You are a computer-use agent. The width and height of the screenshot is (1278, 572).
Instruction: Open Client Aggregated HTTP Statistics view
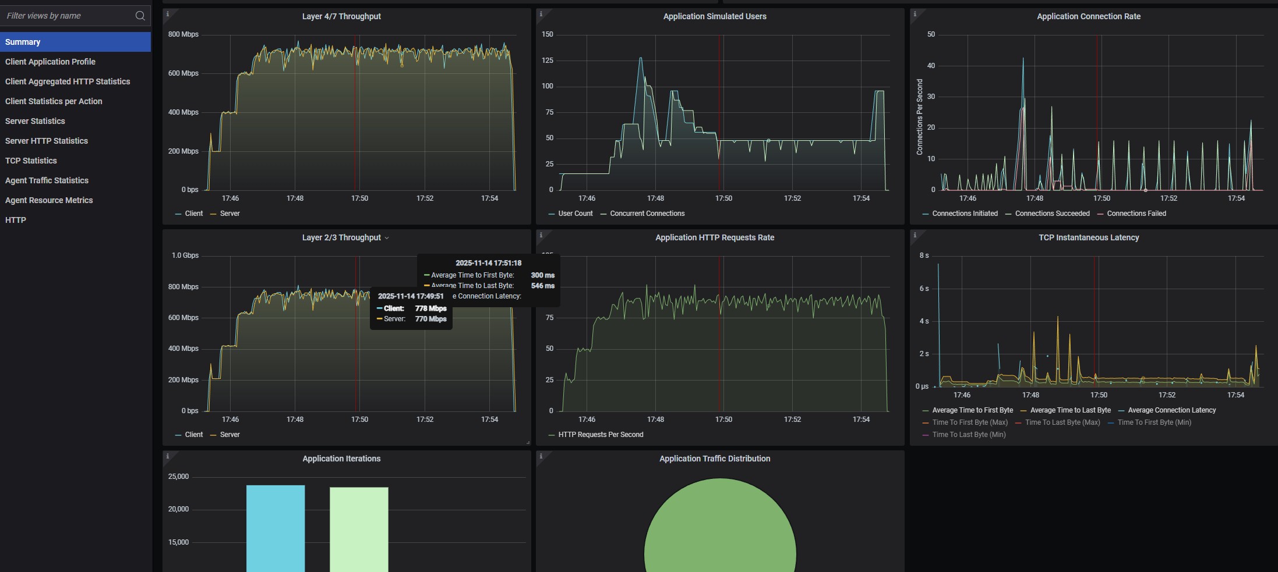pyautogui.click(x=68, y=81)
